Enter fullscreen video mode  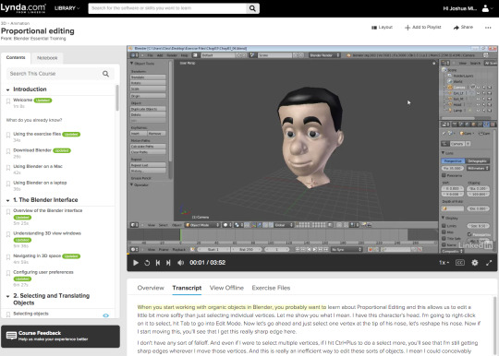point(489,263)
